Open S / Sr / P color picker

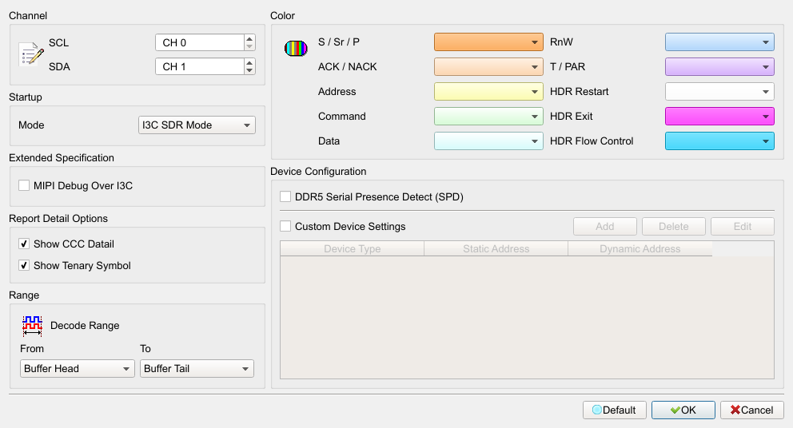tap(488, 42)
